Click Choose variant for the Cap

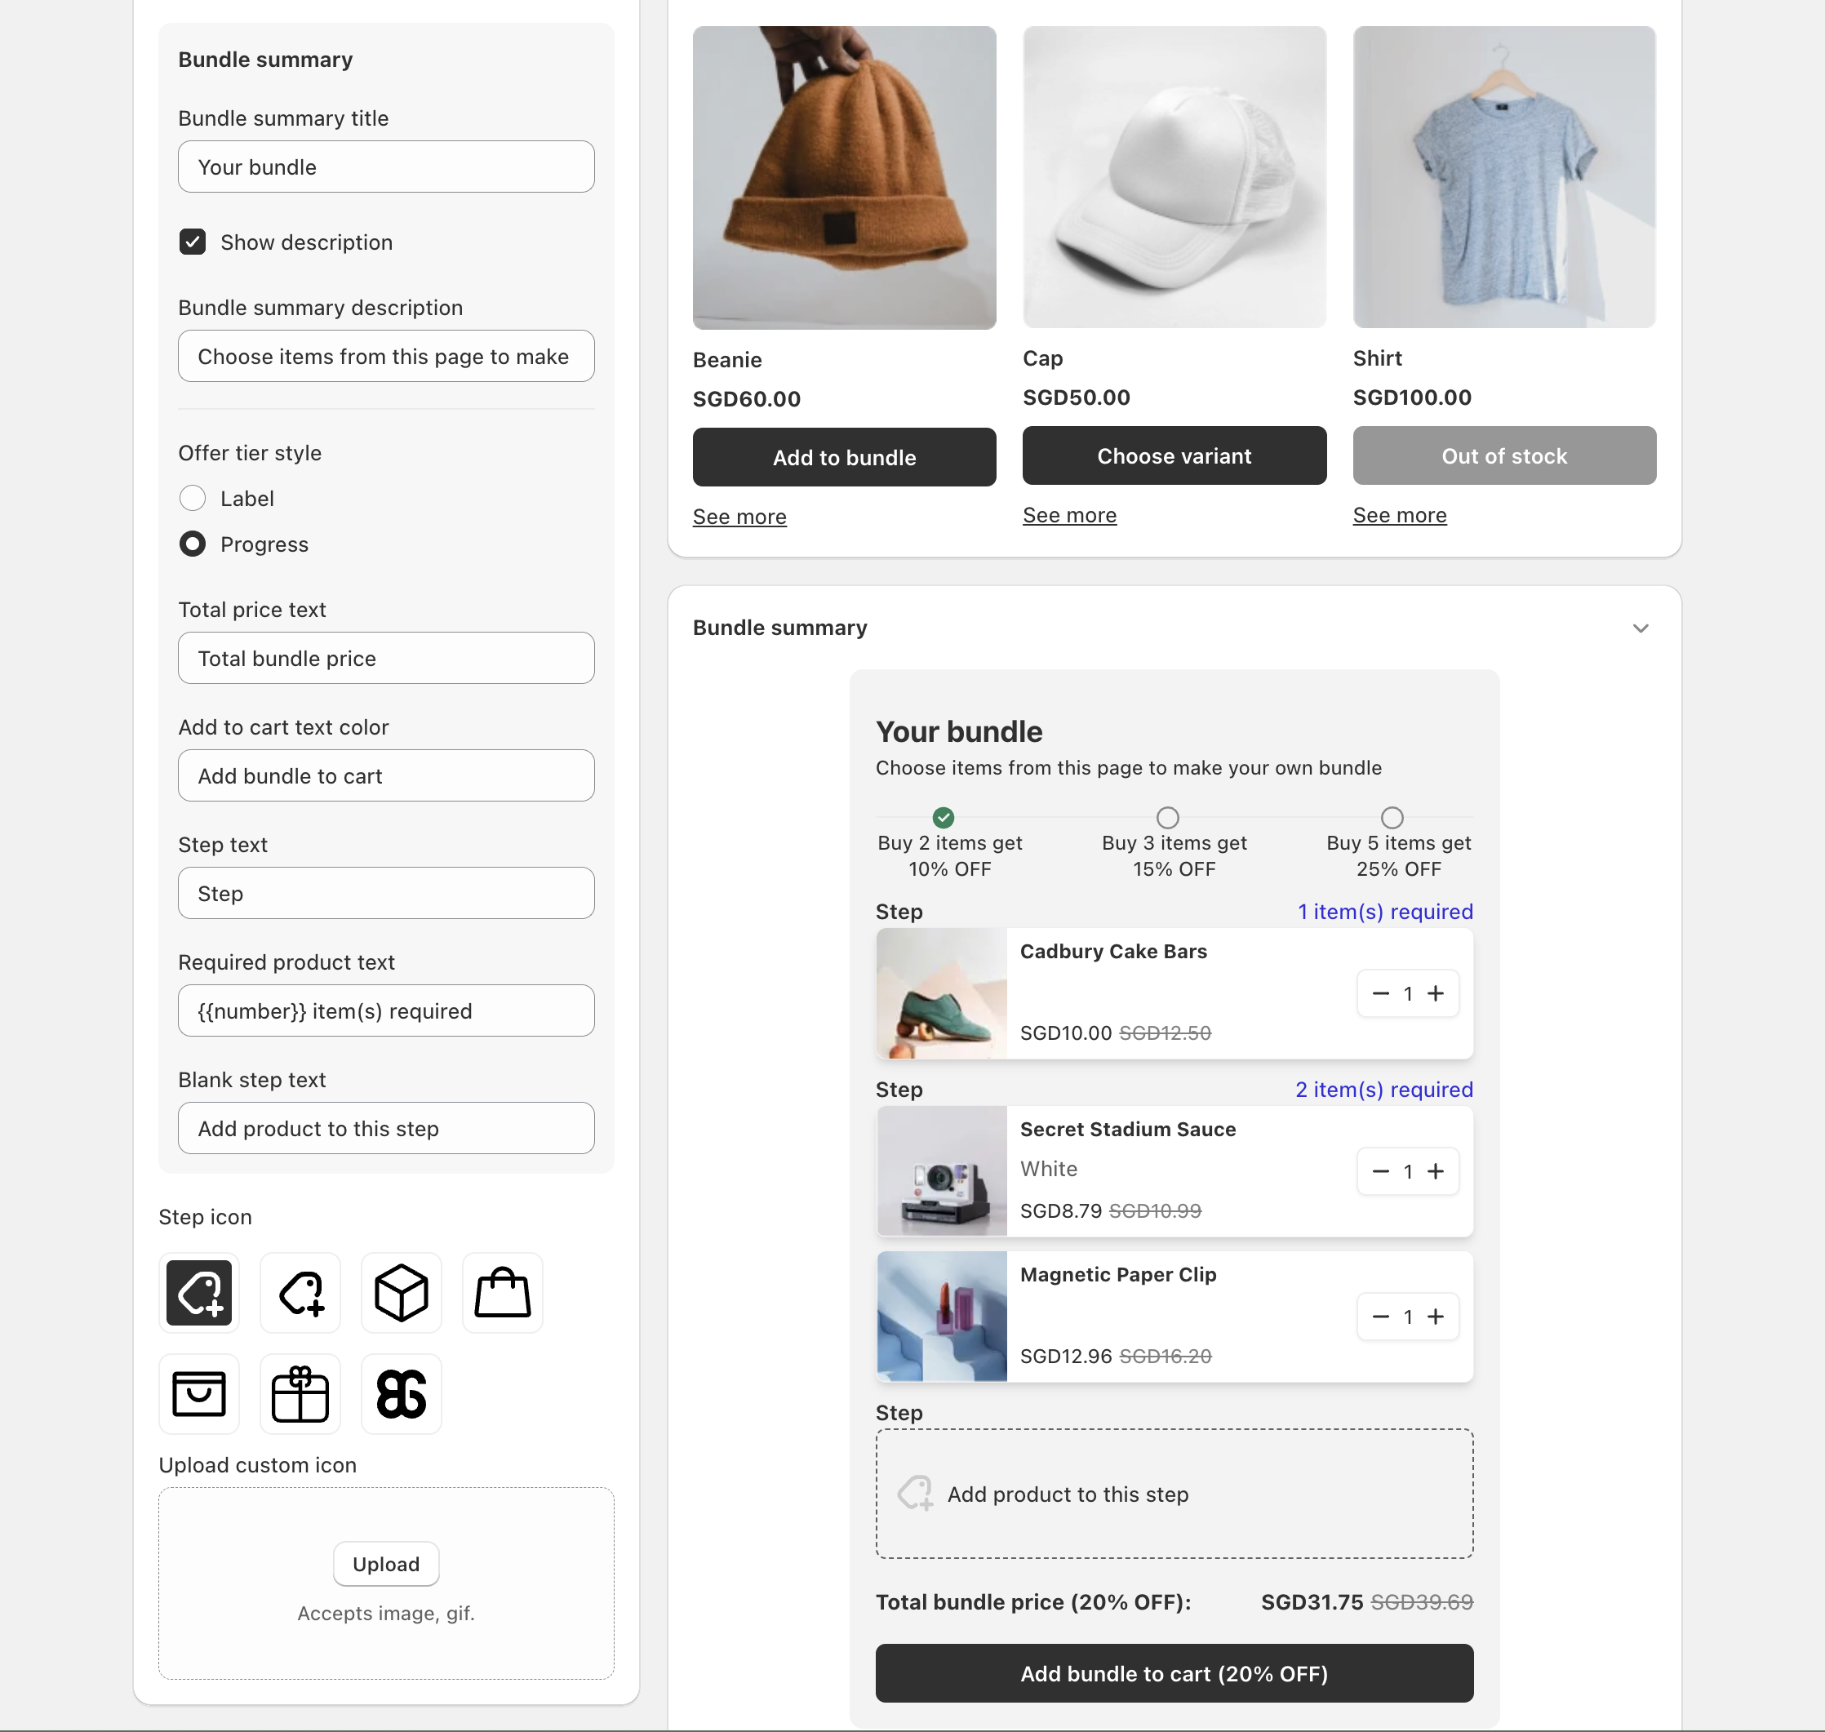pos(1174,456)
